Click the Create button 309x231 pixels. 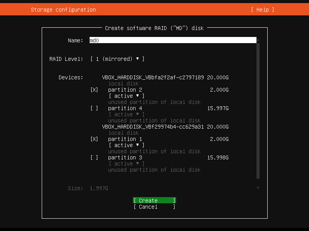[154, 200]
